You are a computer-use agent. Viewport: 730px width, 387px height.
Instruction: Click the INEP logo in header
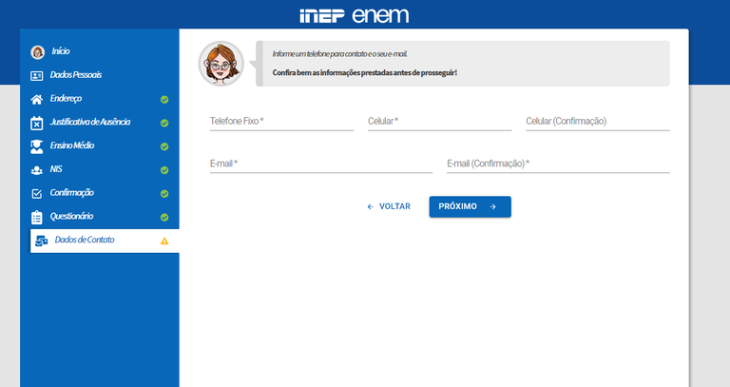[322, 16]
